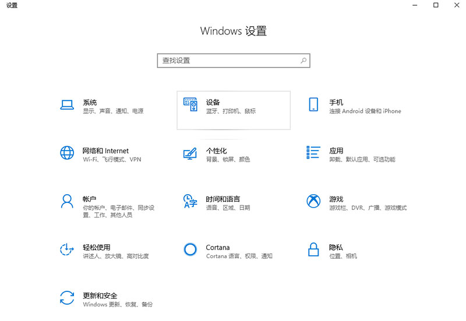466x321 pixels.
Task: Open the 隐私 settings title
Action: [336, 247]
